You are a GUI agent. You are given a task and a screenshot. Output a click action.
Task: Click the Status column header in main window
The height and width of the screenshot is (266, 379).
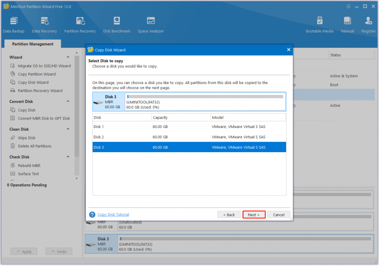pos(352,55)
